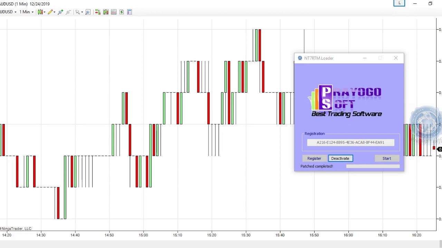Expand the drawing tools dropdown arrow
The image size is (442, 248).
tap(55, 12)
